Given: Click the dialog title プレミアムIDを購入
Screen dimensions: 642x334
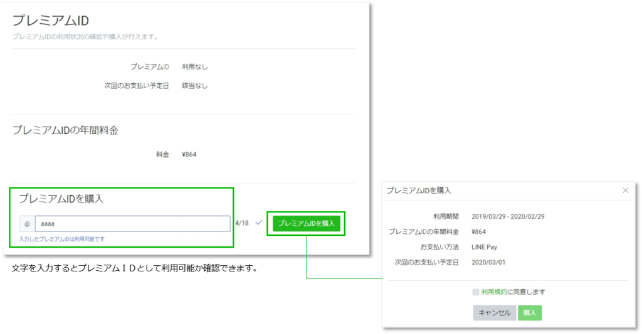Looking at the screenshot, I should (419, 190).
